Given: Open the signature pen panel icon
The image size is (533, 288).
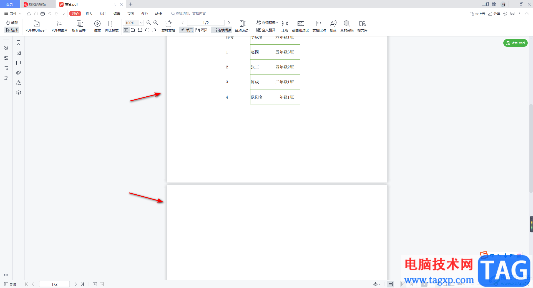Looking at the screenshot, I should tap(19, 83).
